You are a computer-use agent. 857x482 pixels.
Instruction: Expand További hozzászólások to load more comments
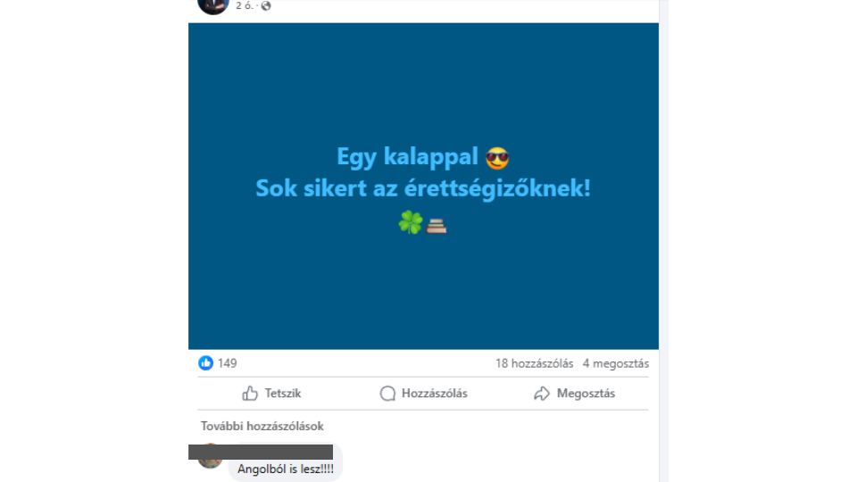coord(262,427)
